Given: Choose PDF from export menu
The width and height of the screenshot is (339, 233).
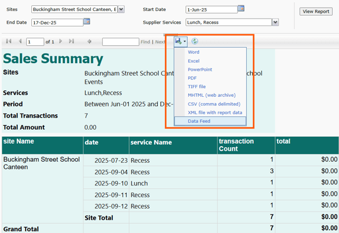Looking at the screenshot, I should (192, 78).
